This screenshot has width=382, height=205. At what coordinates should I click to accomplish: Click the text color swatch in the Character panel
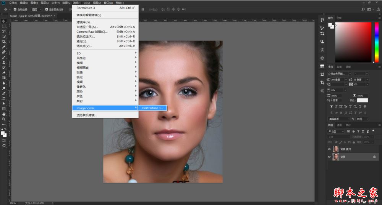pos(362,100)
